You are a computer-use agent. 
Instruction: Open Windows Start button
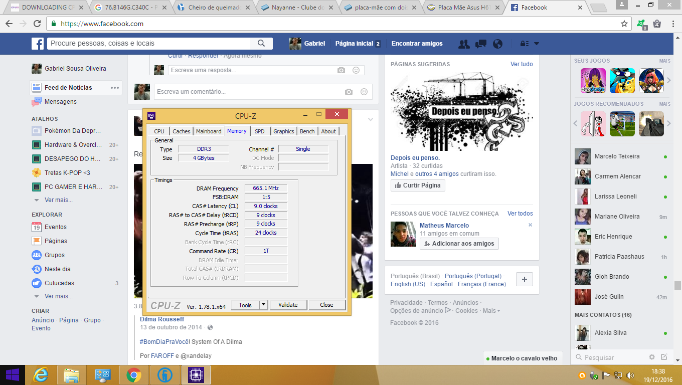click(x=12, y=375)
